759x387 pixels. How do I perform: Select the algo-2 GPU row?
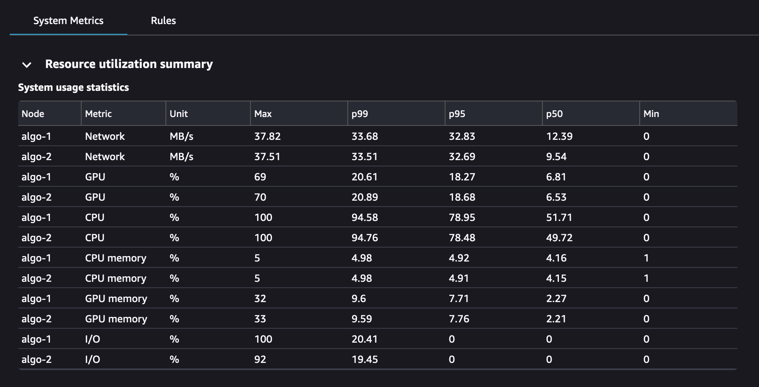click(96, 197)
